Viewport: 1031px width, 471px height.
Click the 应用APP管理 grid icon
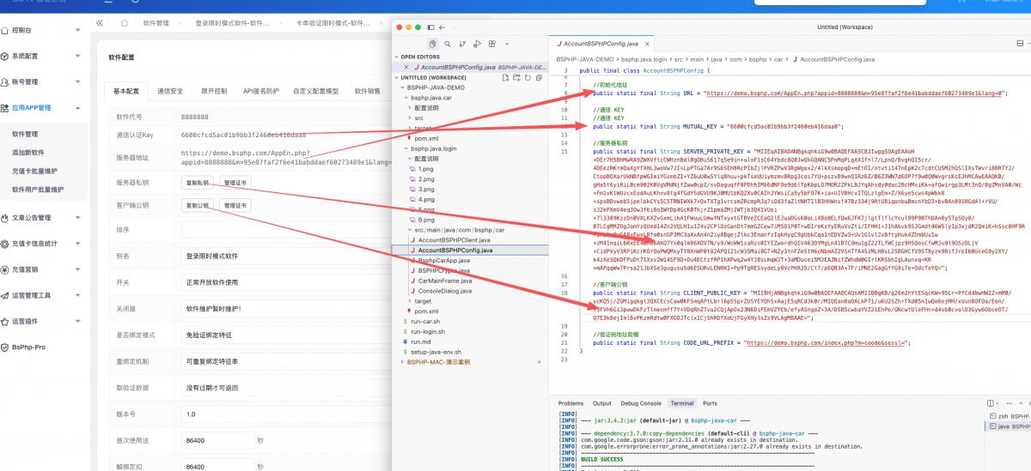(4, 108)
